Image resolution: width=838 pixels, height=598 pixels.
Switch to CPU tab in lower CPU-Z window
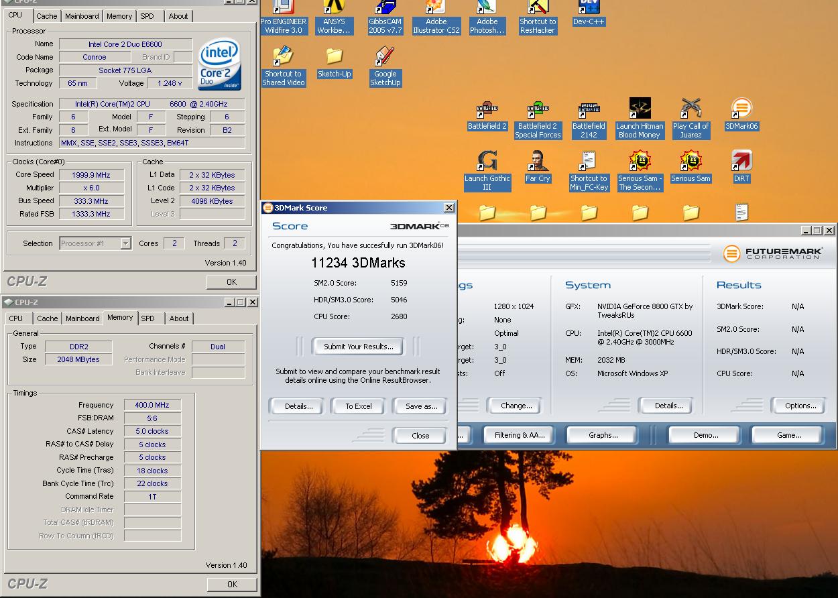pyautogui.click(x=16, y=318)
